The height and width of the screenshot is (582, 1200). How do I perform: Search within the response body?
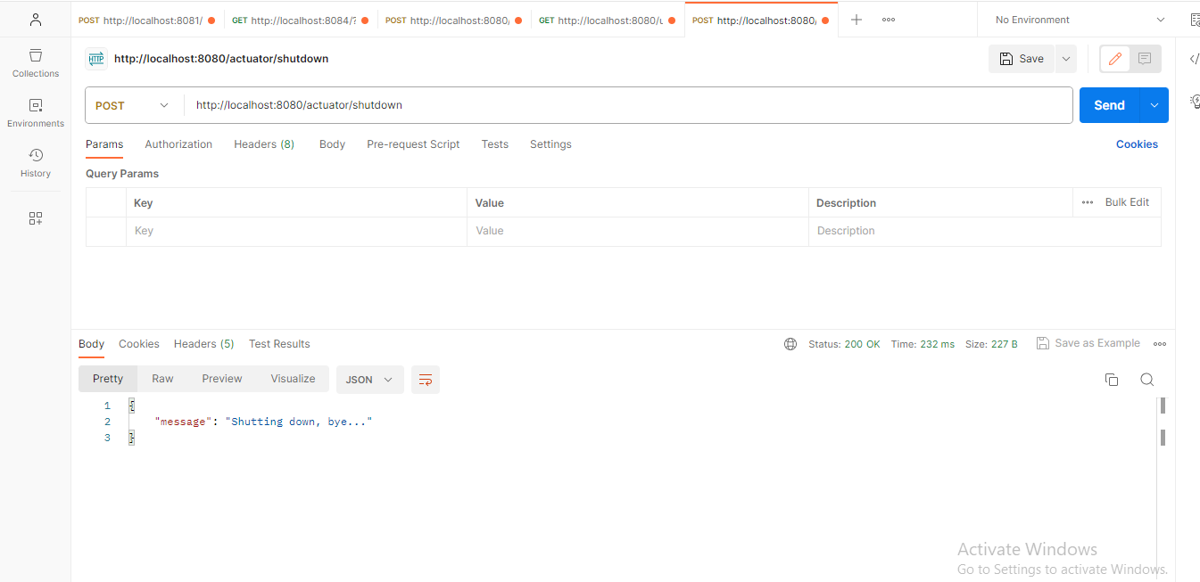click(1146, 379)
